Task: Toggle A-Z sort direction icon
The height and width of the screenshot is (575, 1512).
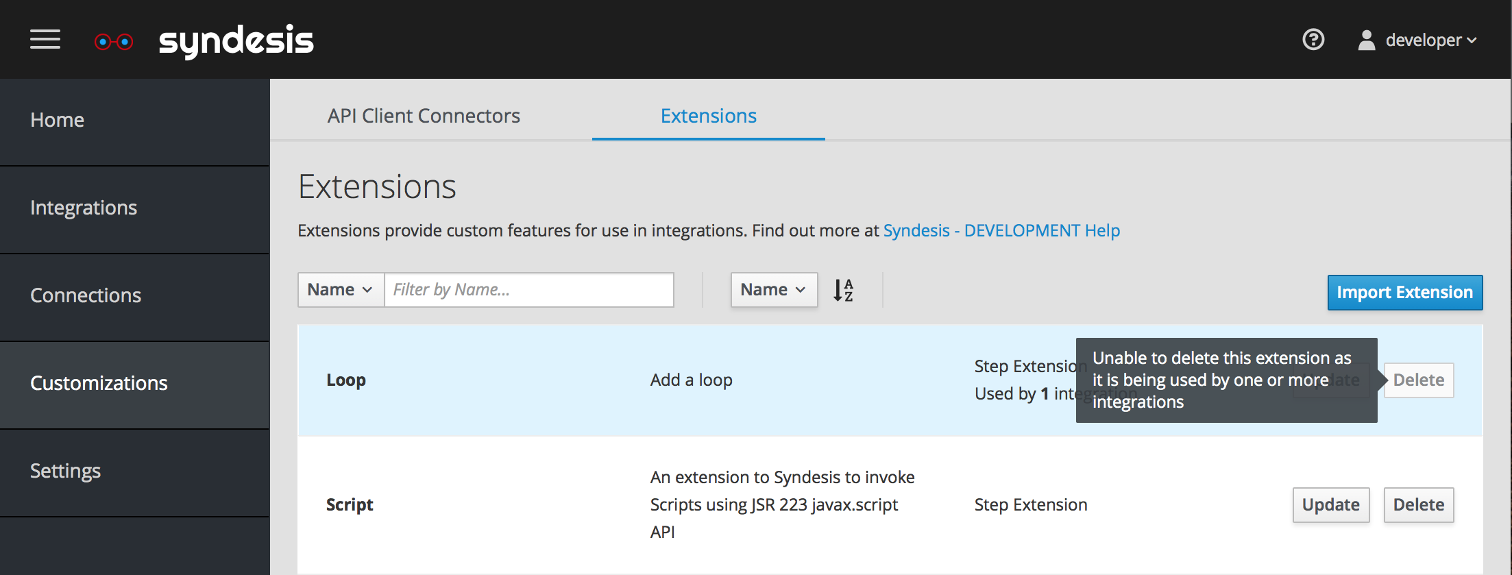Action: [844, 290]
